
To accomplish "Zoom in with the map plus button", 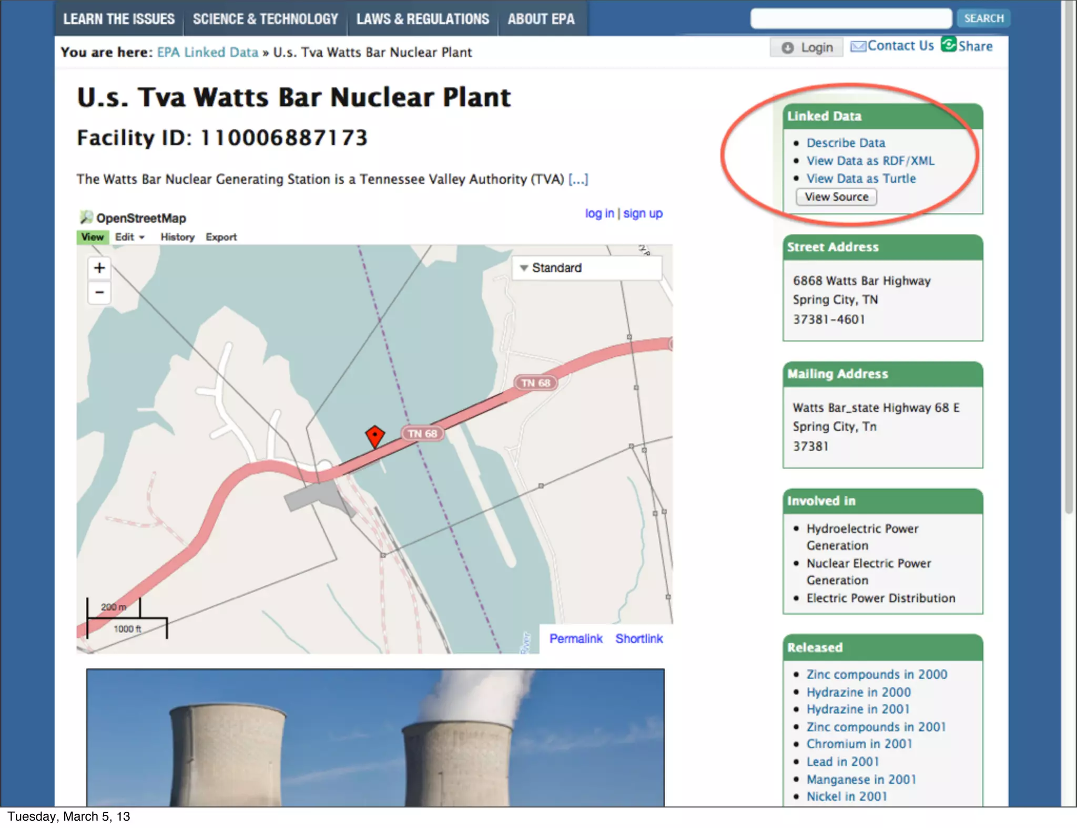I will 99,268.
